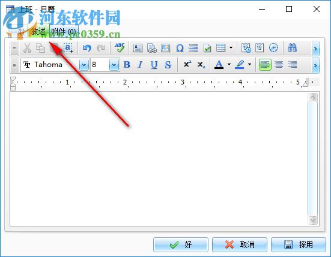This screenshot has height=257, width=331.
Task: Click the Copy icon in toolbar
Action: coord(40,48)
